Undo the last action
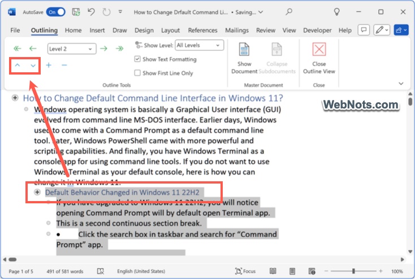Viewport: 415px width, 279px height. coord(91,12)
